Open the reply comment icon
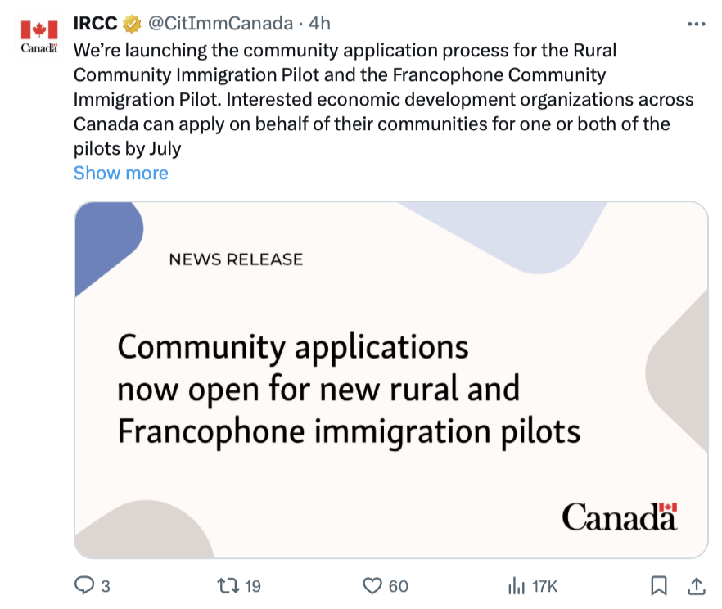Screen dimensions: 722x609 84,585
